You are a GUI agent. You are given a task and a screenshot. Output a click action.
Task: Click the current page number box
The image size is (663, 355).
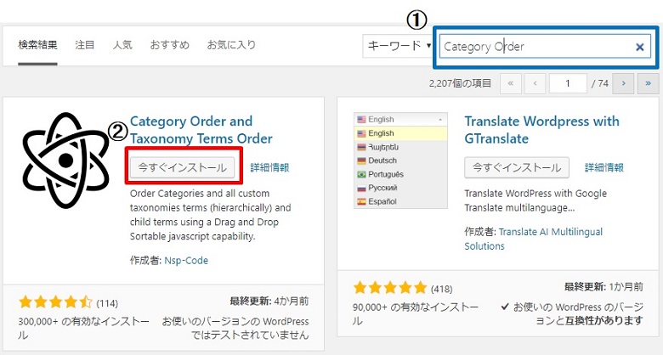pos(568,83)
